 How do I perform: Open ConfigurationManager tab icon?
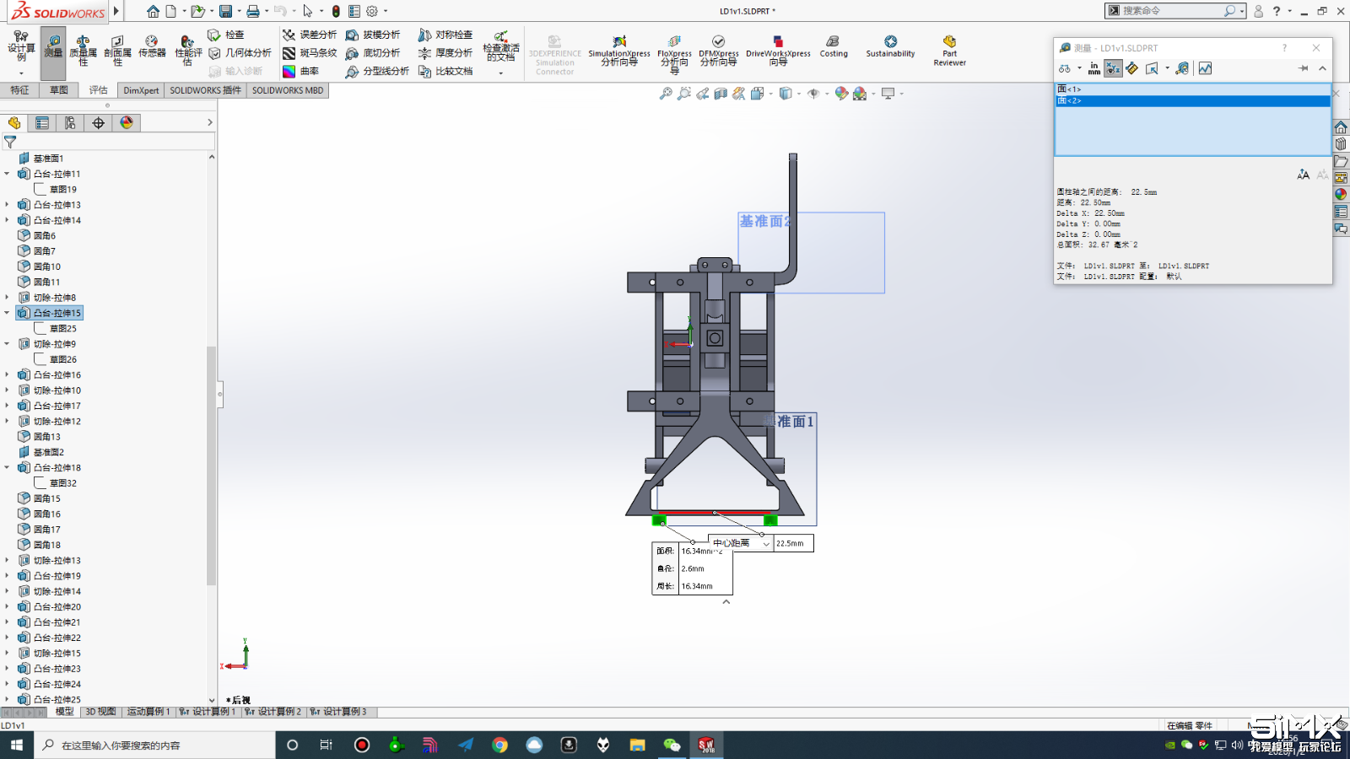click(70, 123)
